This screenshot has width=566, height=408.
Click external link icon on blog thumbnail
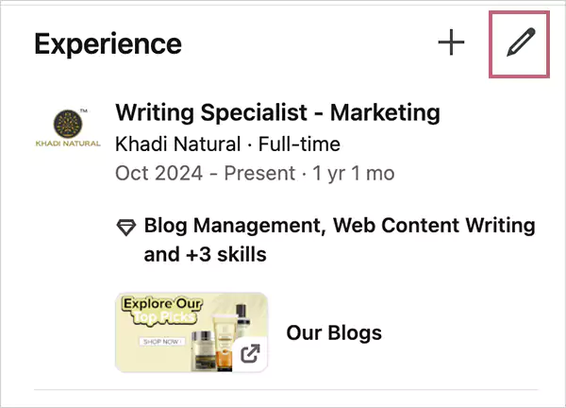pos(250,354)
